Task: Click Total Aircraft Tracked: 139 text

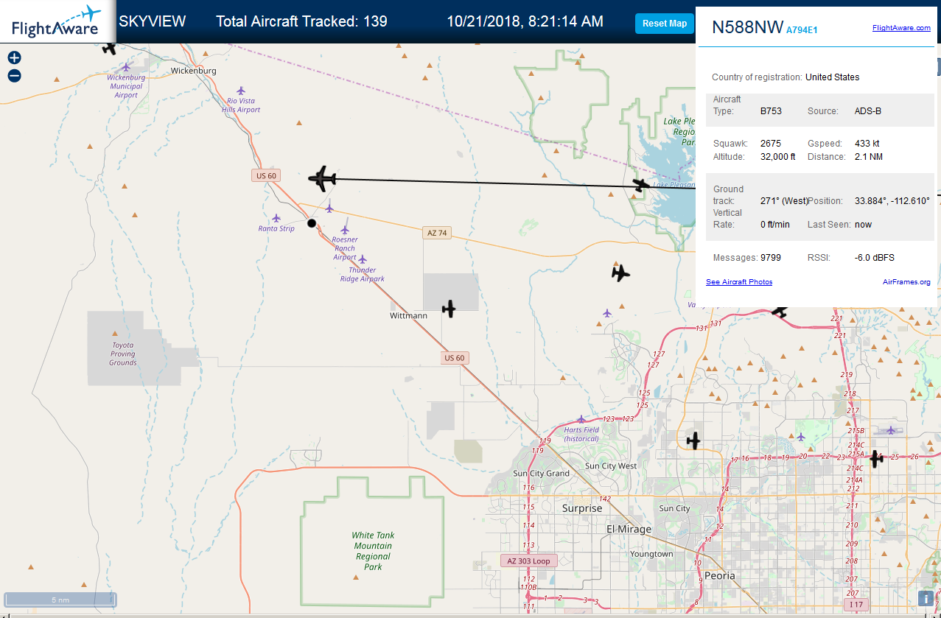Action: pos(301,21)
